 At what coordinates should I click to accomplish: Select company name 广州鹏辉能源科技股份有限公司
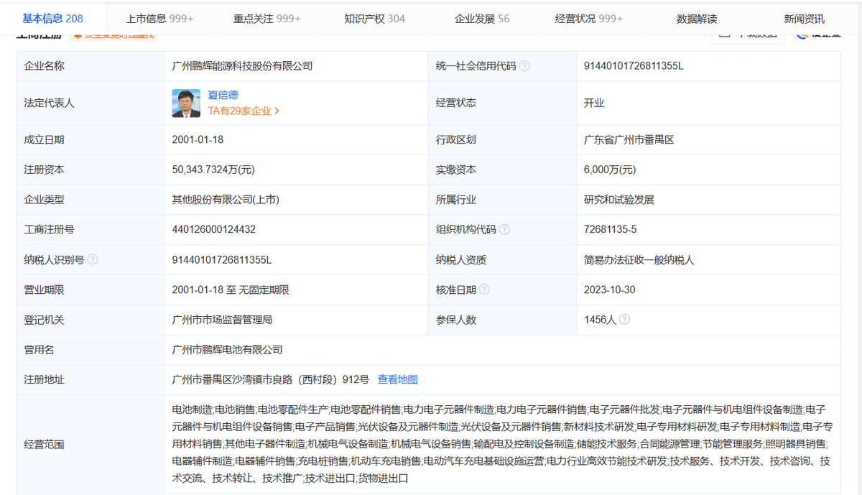click(242, 66)
